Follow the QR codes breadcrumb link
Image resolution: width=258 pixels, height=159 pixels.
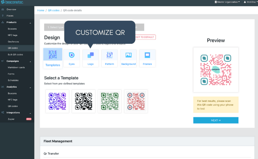click(x=54, y=10)
